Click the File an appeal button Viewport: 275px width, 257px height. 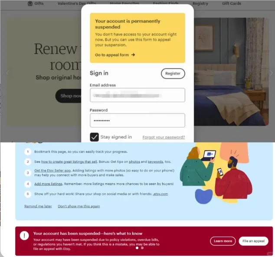pos(253,241)
